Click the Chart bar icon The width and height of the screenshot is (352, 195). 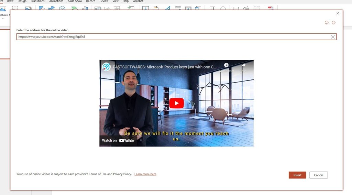click(85, 8)
